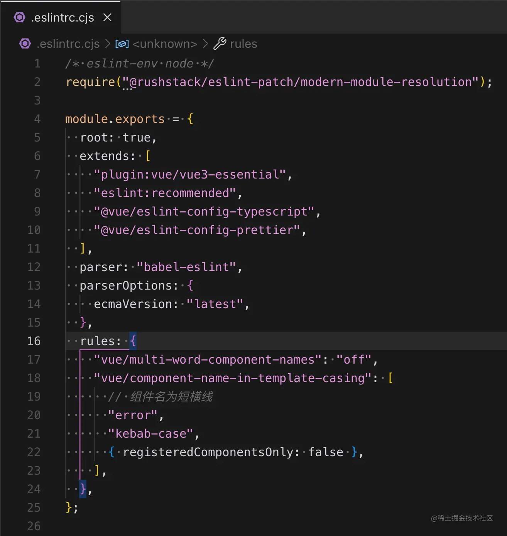Click line number 16 in the gutter

pos(34,341)
